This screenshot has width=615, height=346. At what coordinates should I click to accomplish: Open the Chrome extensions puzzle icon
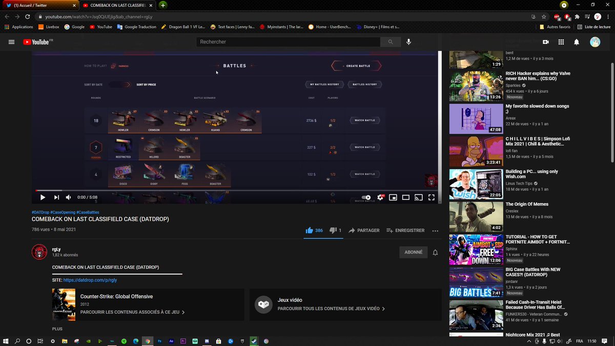[578, 16]
